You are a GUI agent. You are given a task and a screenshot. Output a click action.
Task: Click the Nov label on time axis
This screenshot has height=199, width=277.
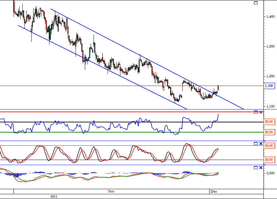(x=111, y=192)
